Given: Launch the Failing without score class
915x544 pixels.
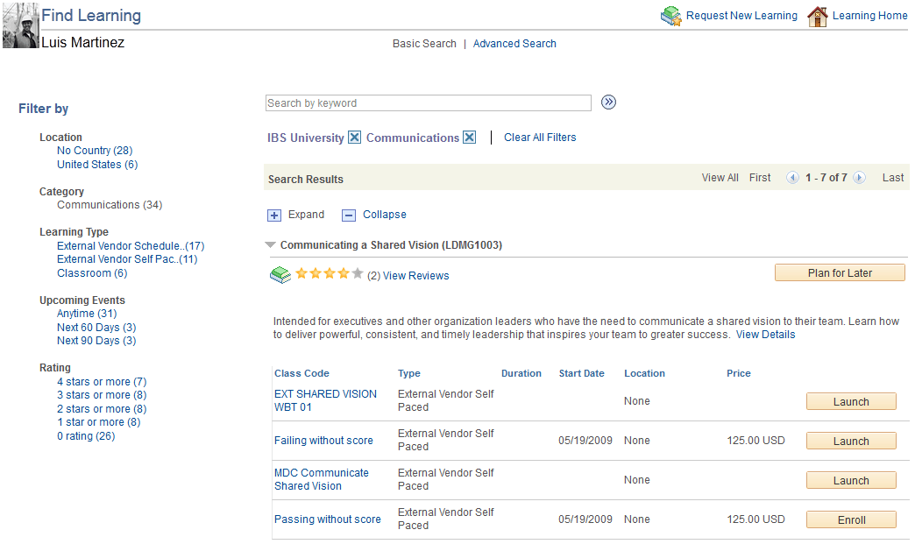Looking at the screenshot, I should [850, 441].
